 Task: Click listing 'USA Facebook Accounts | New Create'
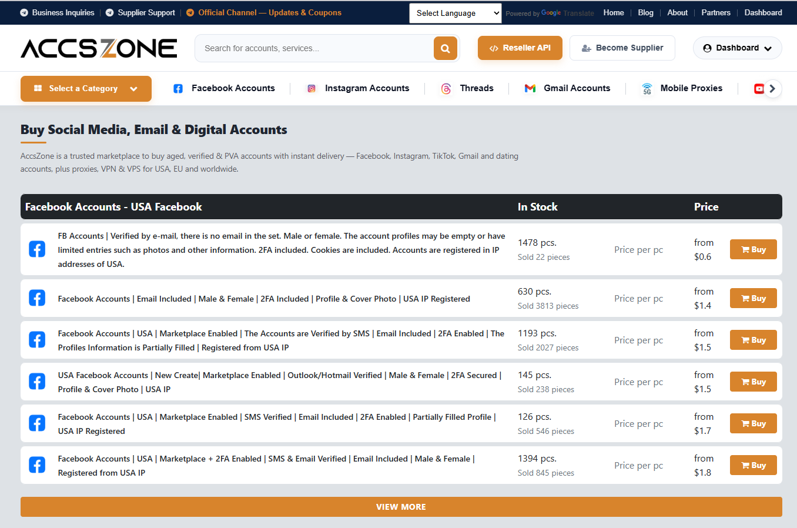click(280, 382)
